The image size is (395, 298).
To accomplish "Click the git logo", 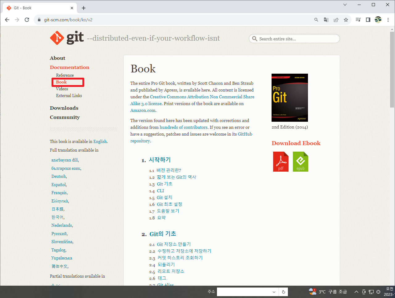I will click(x=67, y=38).
